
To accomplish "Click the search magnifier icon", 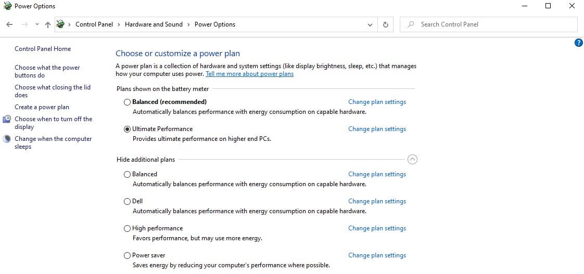I will pyautogui.click(x=411, y=24).
